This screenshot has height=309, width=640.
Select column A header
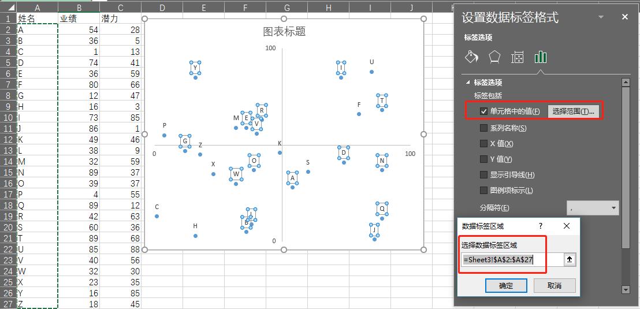click(x=37, y=7)
